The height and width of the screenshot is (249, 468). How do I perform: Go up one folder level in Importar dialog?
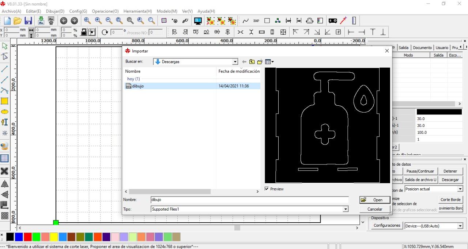(x=252, y=62)
